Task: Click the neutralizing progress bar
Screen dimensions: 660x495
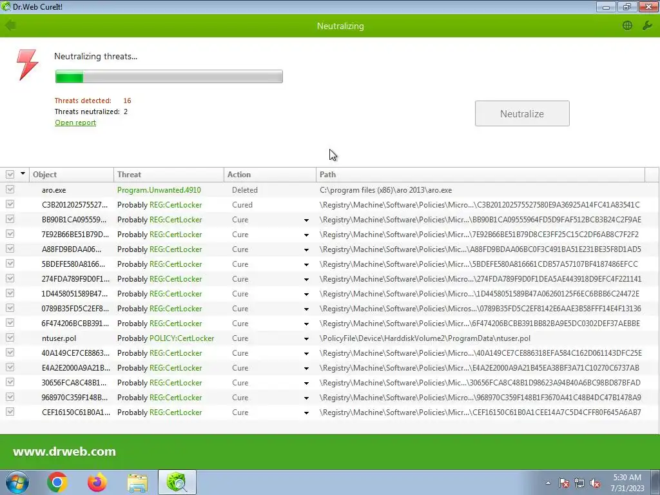Action: [x=169, y=77]
